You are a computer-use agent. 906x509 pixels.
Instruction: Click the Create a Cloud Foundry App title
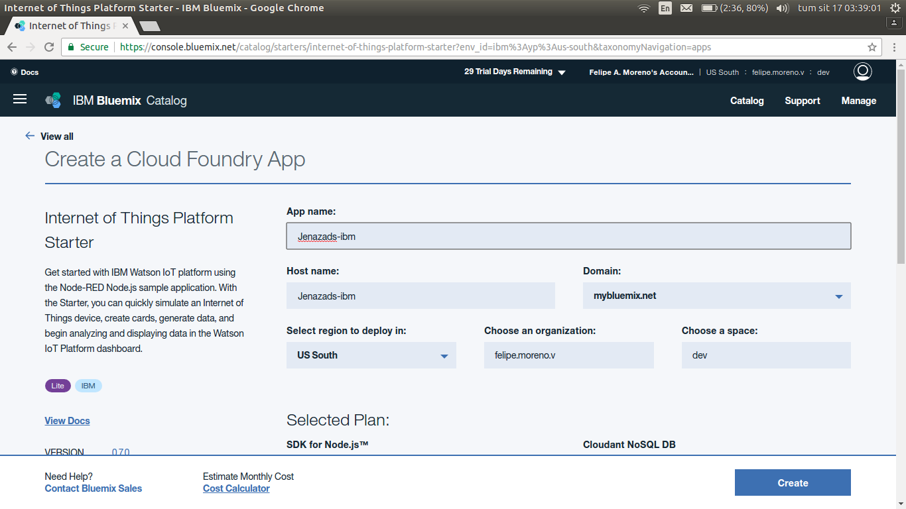click(175, 160)
